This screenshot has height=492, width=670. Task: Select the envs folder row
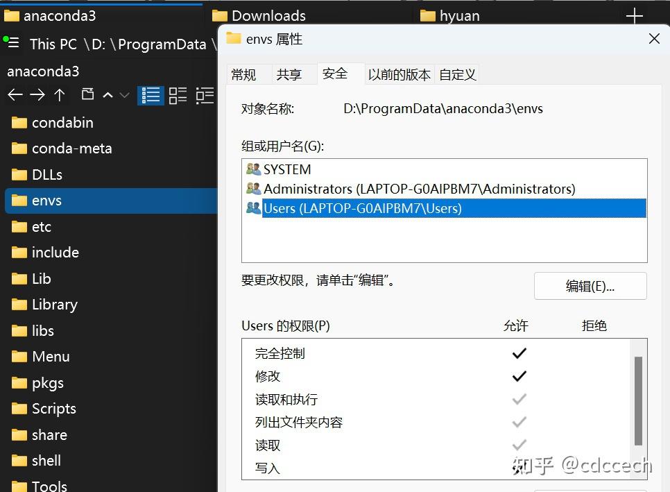[x=111, y=201]
